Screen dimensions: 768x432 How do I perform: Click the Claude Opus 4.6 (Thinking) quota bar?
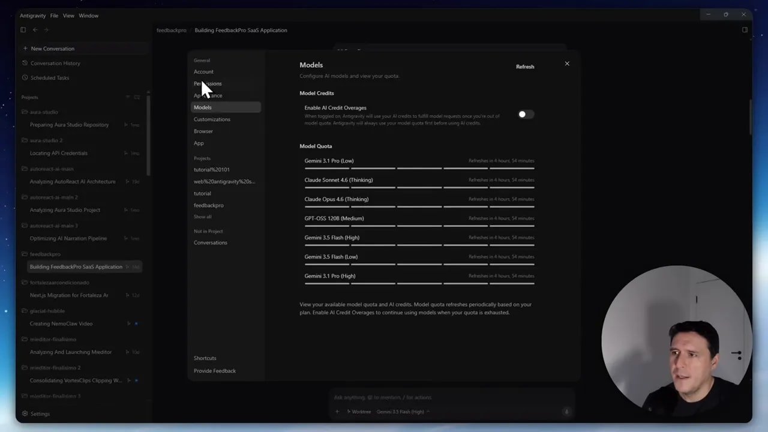419,207
